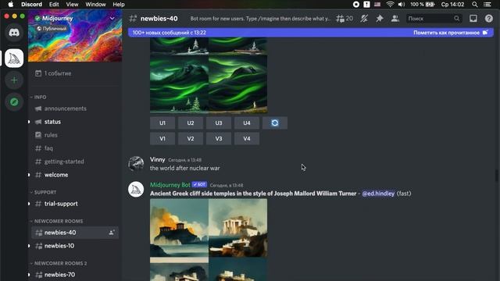Click Пометить как прочитанное button
The image size is (500, 281).
click(x=451, y=33)
